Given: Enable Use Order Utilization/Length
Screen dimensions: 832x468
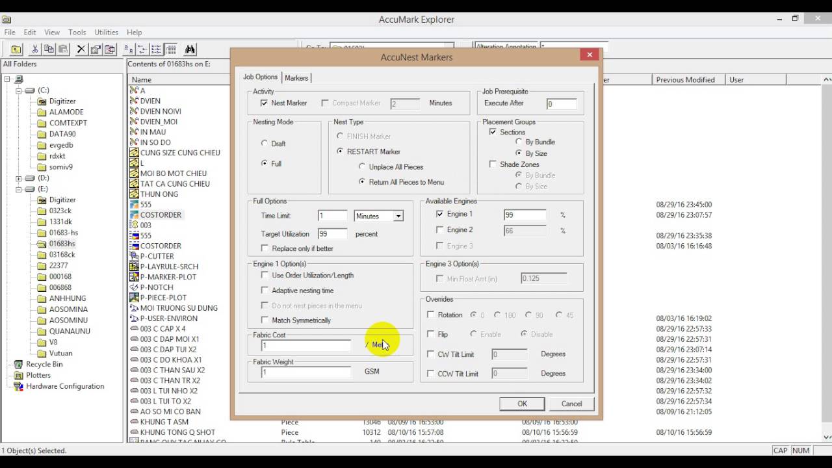Looking at the screenshot, I should (265, 276).
